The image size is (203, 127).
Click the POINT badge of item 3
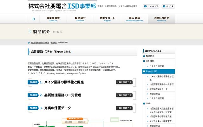(33, 108)
